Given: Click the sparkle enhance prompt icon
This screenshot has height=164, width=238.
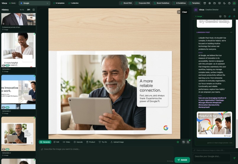Looking at the screenshot, I should 42,149.
